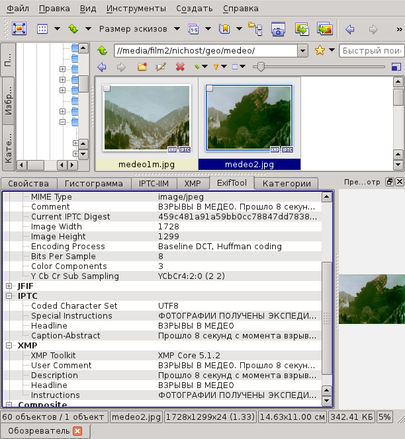Image resolution: width=405 pixels, height=439 pixels.
Task: Open dropdown arrow next to favorites star
Action: (332, 50)
